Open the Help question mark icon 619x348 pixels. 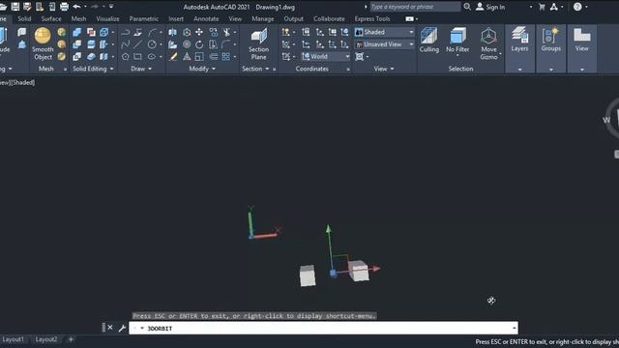[577, 7]
